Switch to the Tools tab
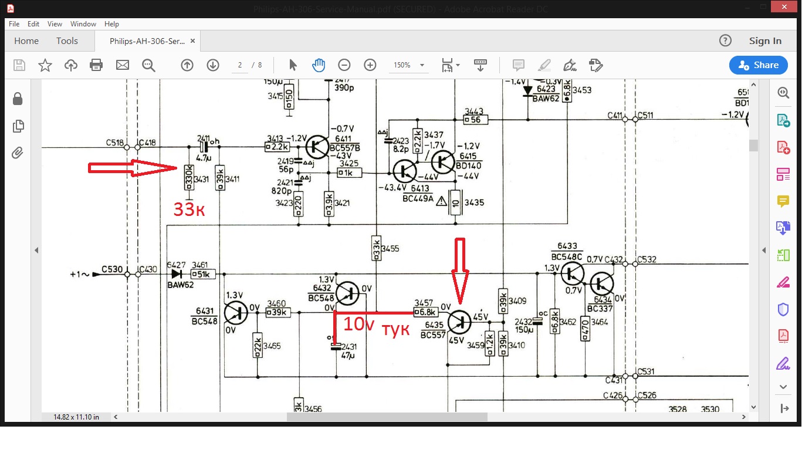This screenshot has height=453, width=802. (x=67, y=41)
